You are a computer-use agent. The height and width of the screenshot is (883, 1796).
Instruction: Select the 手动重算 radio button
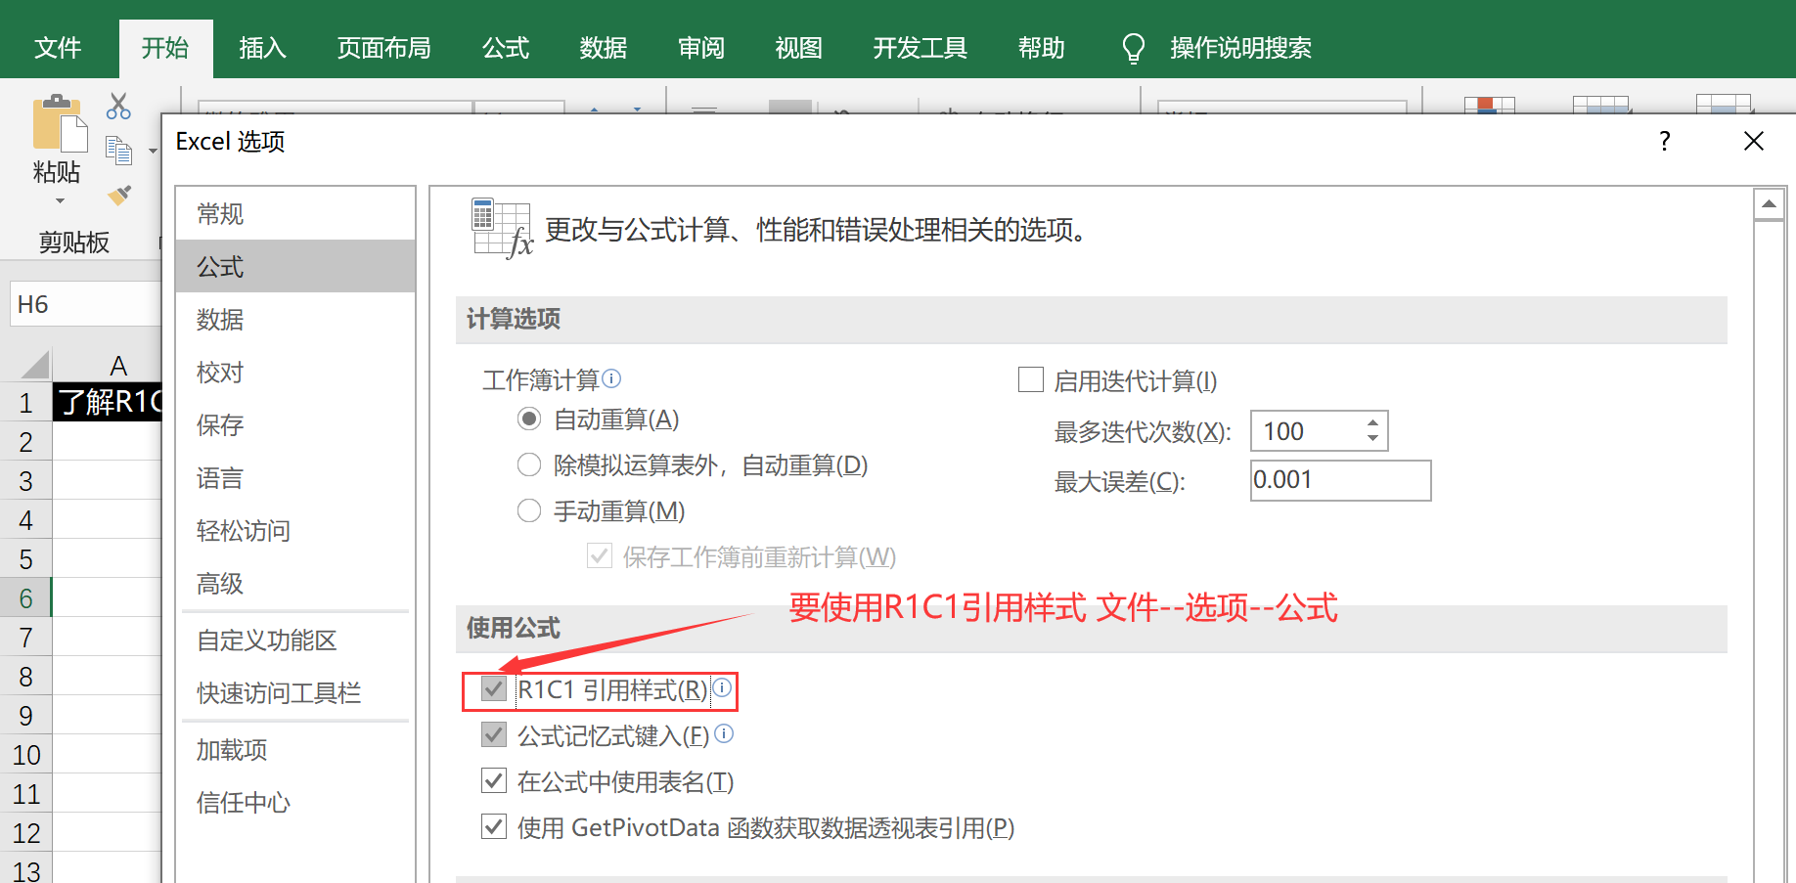click(x=529, y=509)
